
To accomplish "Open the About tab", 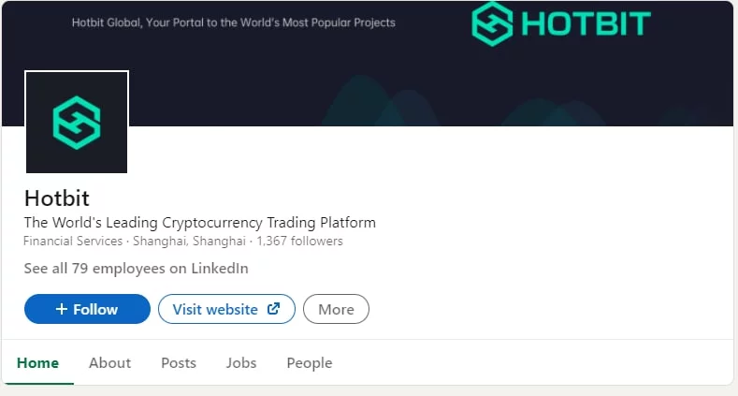I will coord(109,363).
